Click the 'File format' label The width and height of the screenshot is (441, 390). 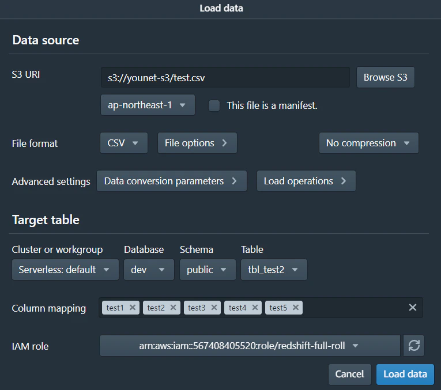tap(35, 143)
